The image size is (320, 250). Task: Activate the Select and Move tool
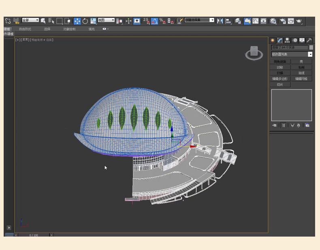[77, 21]
